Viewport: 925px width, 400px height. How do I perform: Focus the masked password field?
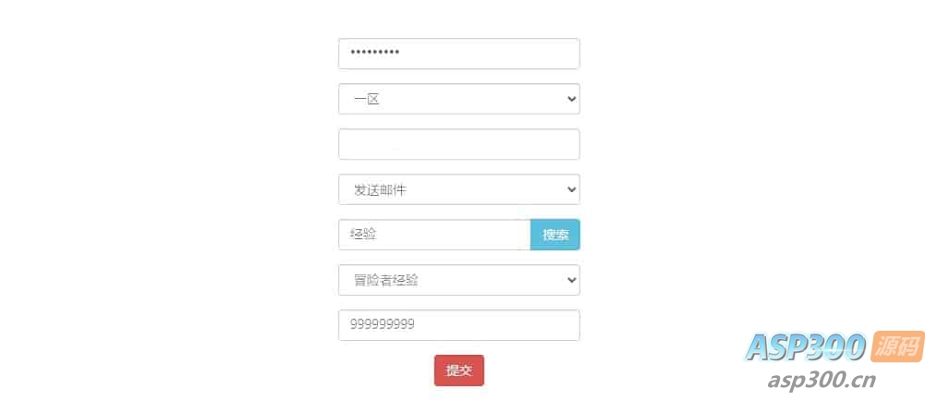pyautogui.click(x=459, y=54)
